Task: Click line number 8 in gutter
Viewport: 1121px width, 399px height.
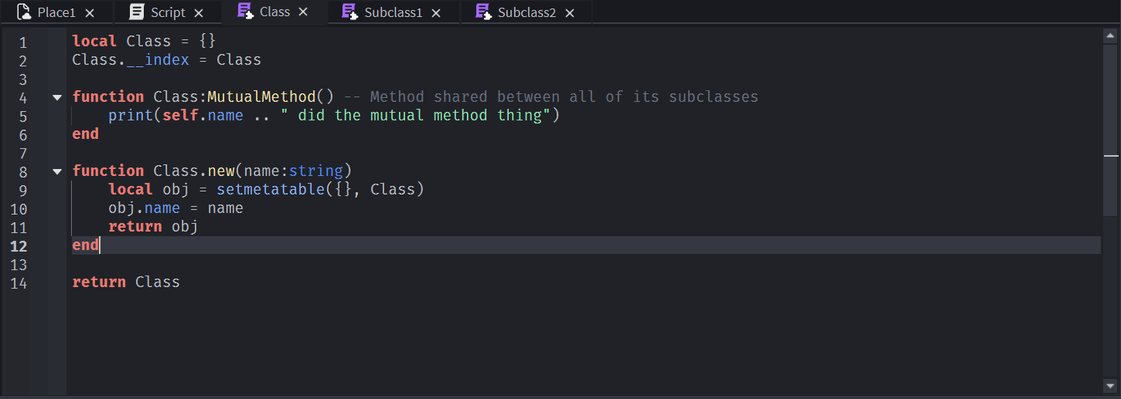Action: [22, 172]
